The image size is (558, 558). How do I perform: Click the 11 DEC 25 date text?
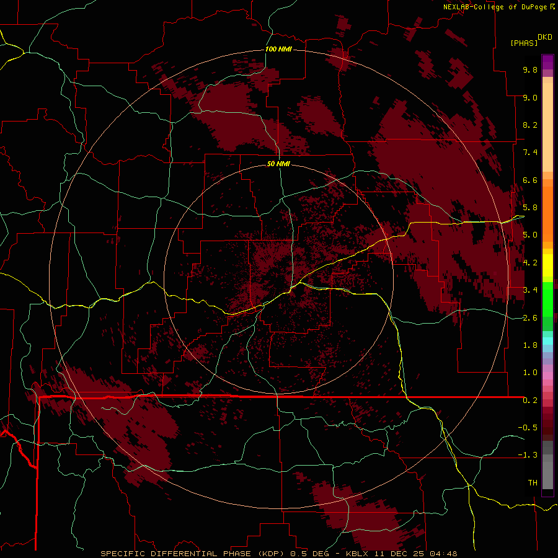tap(400, 554)
